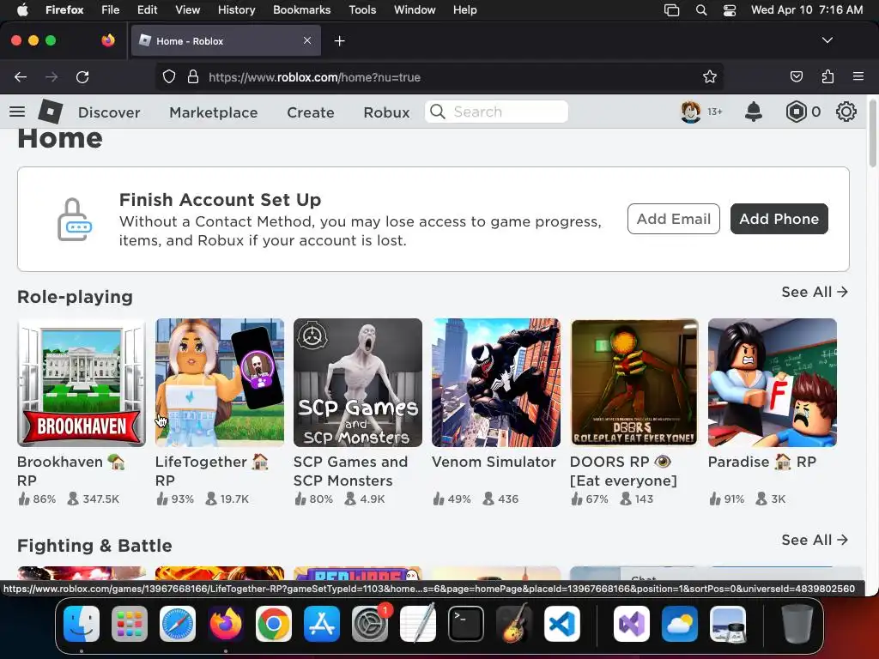Open Launchpad from the Dock

tap(130, 624)
